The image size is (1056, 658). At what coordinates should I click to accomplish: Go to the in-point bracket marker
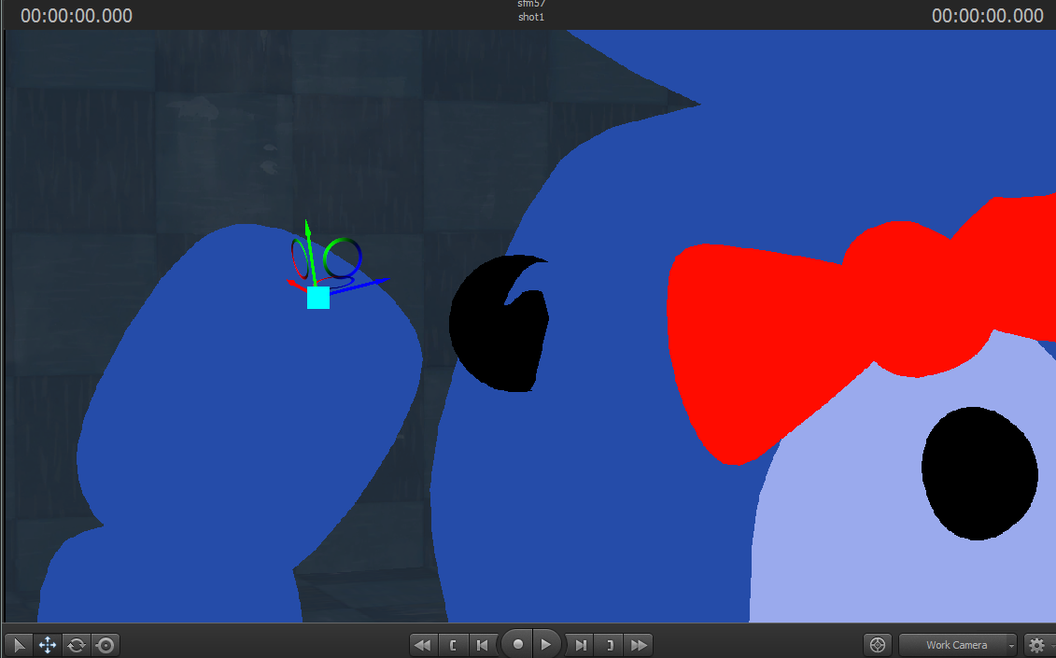453,645
